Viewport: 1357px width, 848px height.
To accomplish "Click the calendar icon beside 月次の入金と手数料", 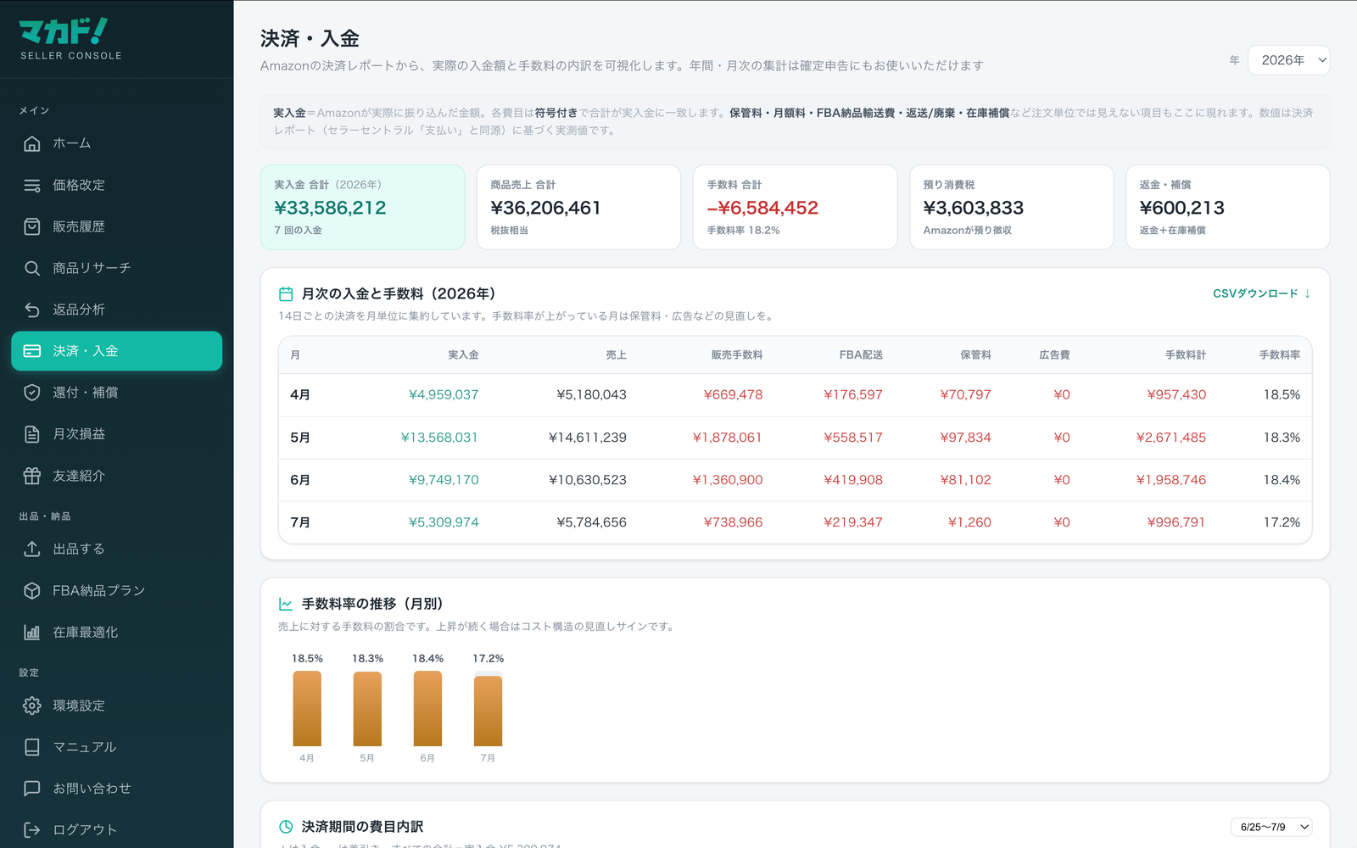I will coord(286,294).
